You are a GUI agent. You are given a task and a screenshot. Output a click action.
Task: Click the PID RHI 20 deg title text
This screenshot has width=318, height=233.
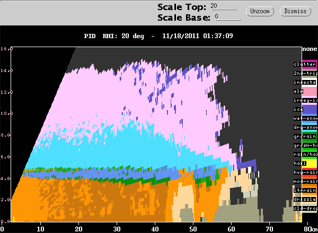click(114, 36)
